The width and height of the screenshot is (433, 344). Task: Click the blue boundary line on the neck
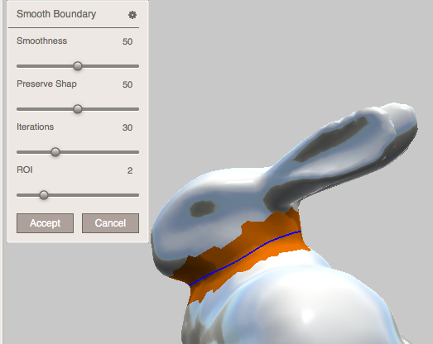[x=245, y=258]
